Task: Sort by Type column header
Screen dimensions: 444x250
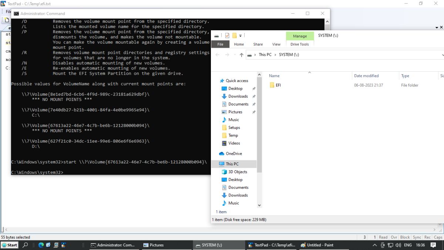Action: [x=405, y=76]
